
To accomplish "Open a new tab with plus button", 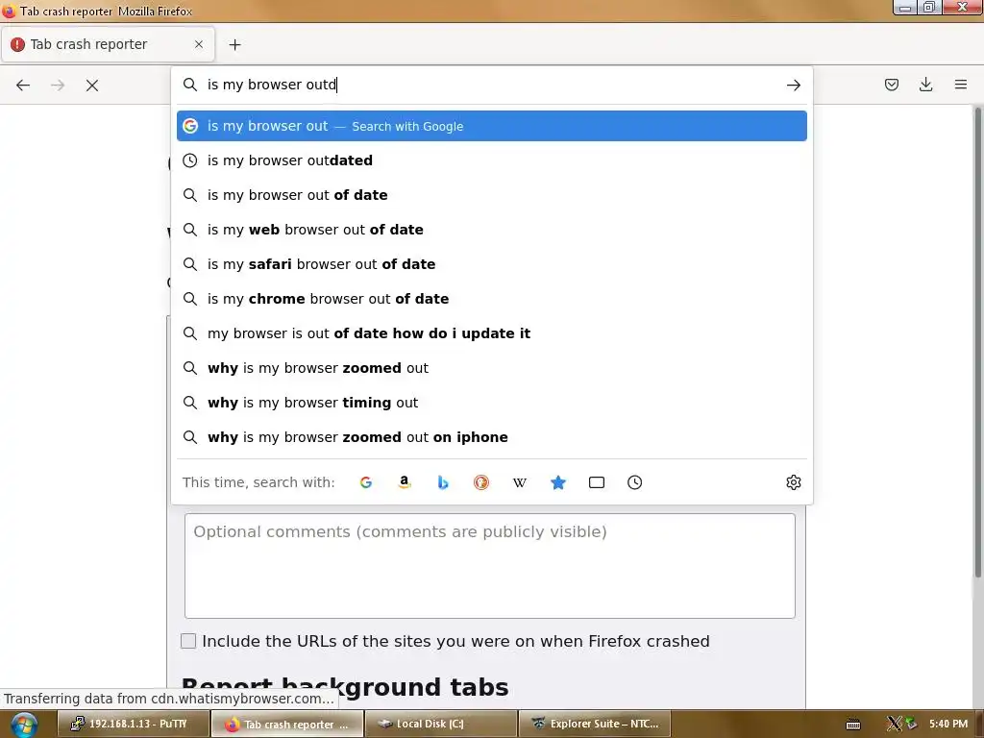I will click(234, 44).
